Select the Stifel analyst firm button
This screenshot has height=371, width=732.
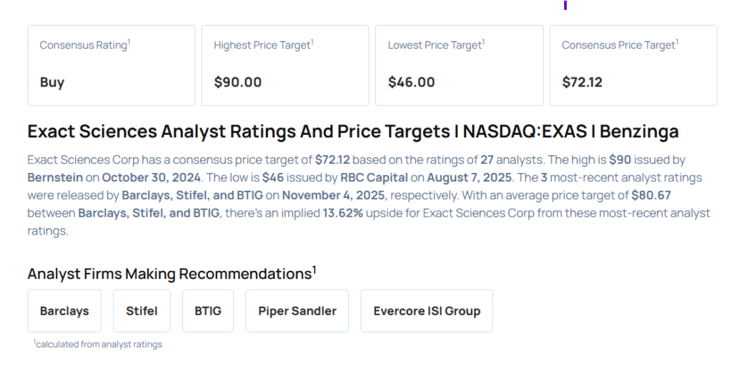click(142, 311)
